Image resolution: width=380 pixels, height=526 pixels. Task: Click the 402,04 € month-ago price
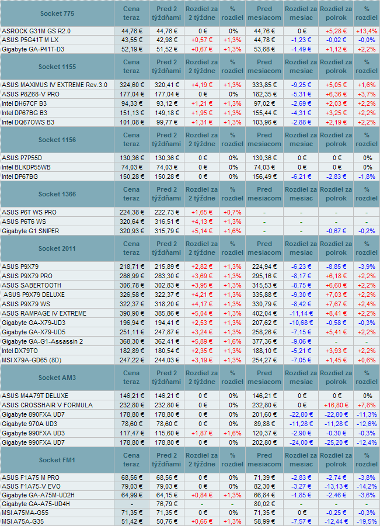264,314
